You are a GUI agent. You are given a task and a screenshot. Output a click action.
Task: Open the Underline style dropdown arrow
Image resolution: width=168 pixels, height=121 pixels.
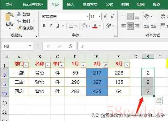point(63,26)
